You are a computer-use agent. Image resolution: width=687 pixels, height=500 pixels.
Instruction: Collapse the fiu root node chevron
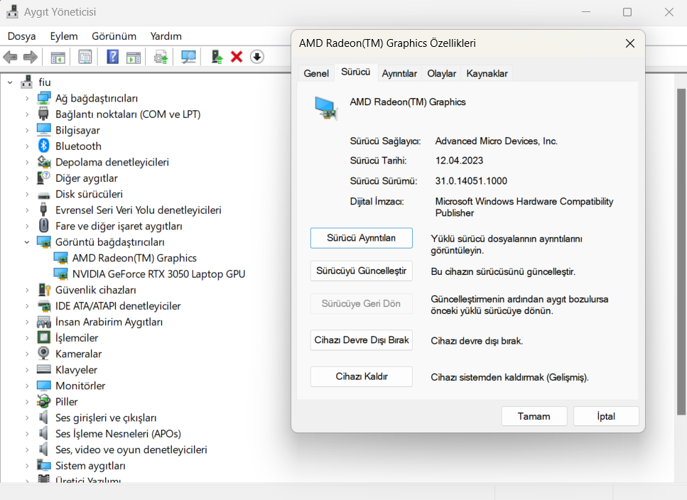pyautogui.click(x=10, y=82)
